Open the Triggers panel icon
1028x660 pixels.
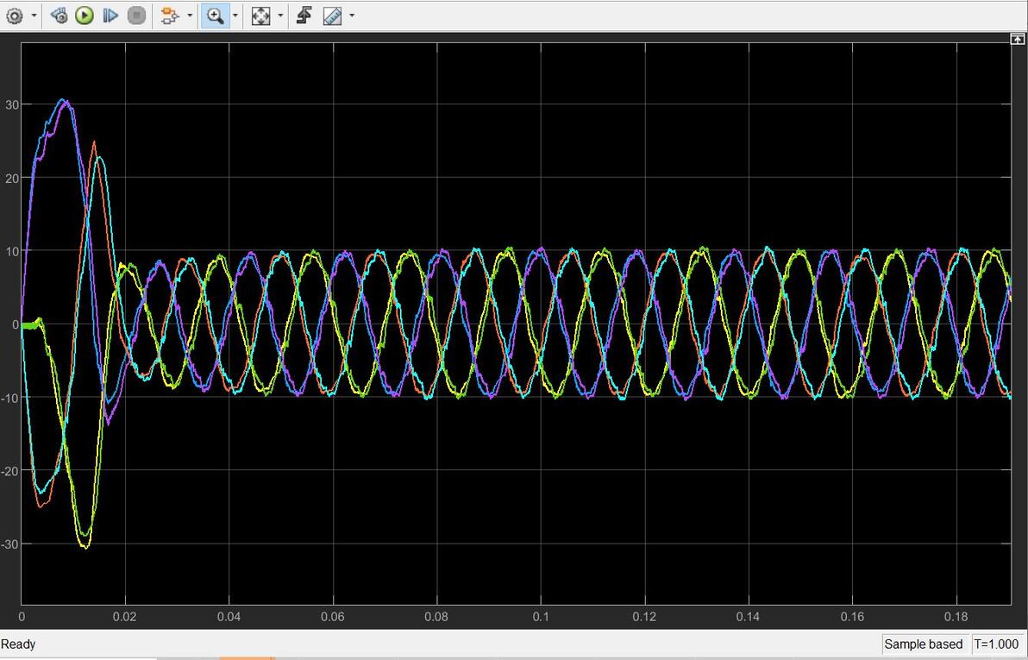tap(304, 16)
